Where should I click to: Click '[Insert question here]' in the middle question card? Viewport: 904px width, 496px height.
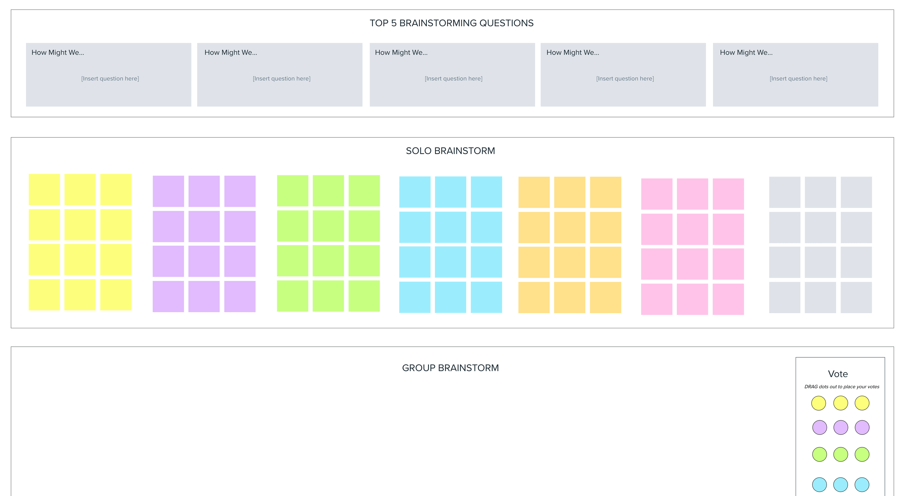tap(453, 79)
